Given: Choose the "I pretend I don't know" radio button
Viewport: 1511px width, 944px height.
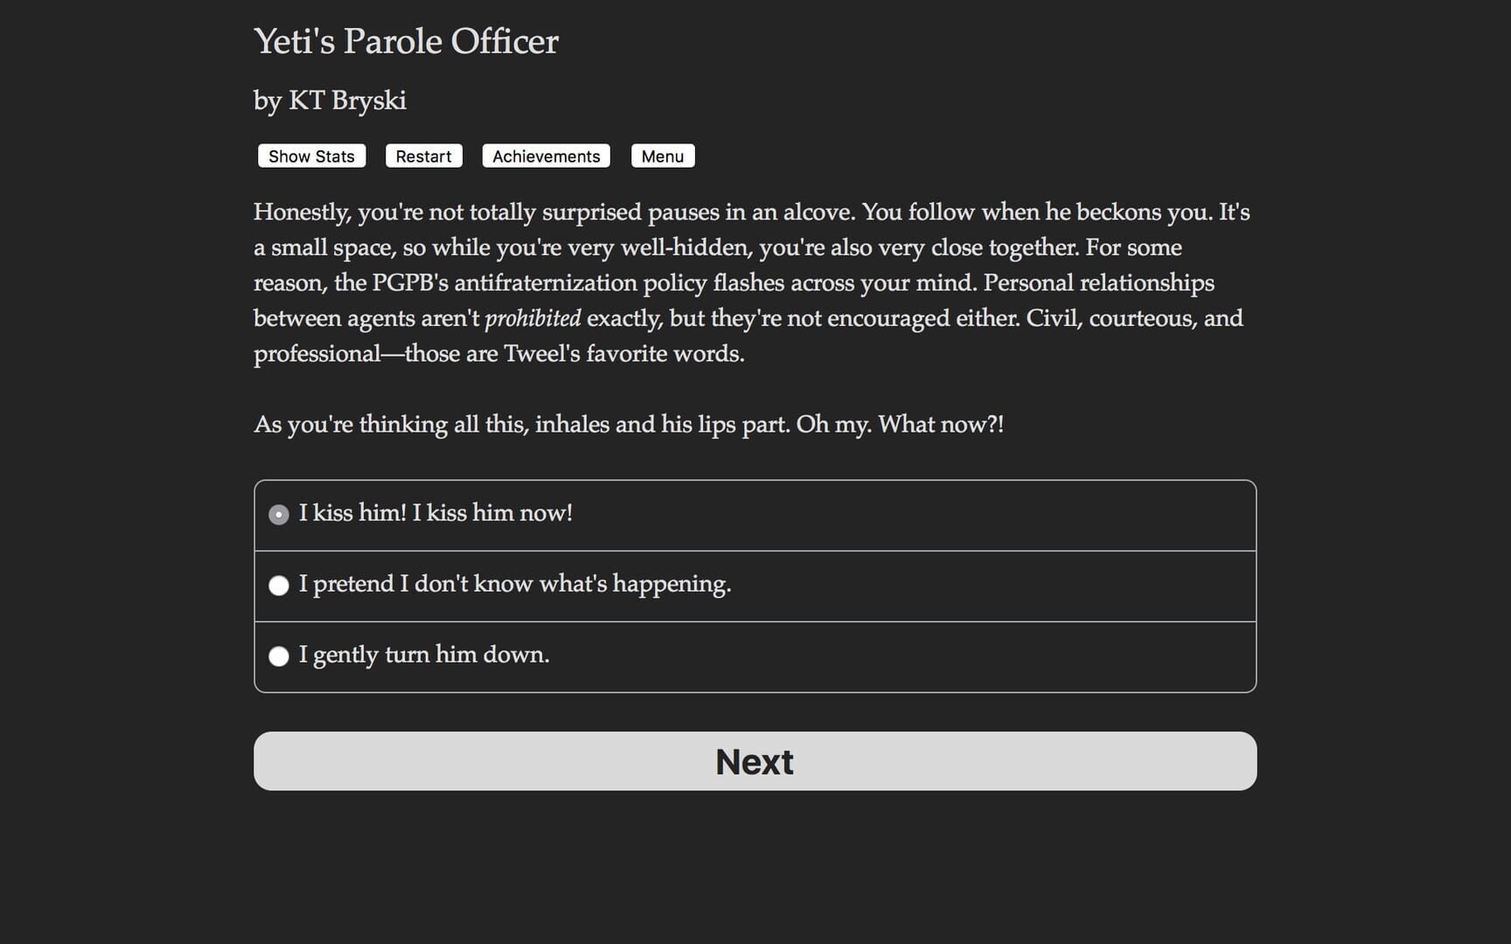Looking at the screenshot, I should (279, 586).
